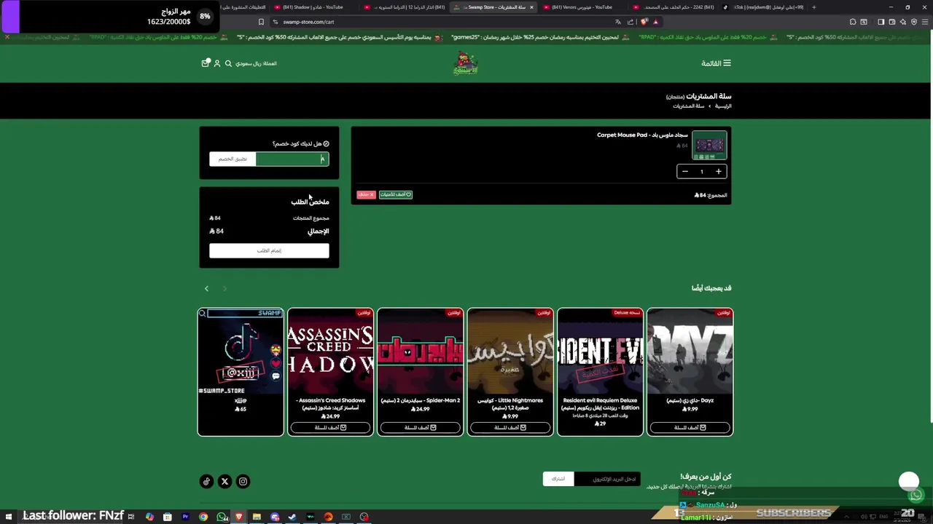Open Copilot from taskbar
This screenshot has height=524, width=933.
tap(149, 517)
